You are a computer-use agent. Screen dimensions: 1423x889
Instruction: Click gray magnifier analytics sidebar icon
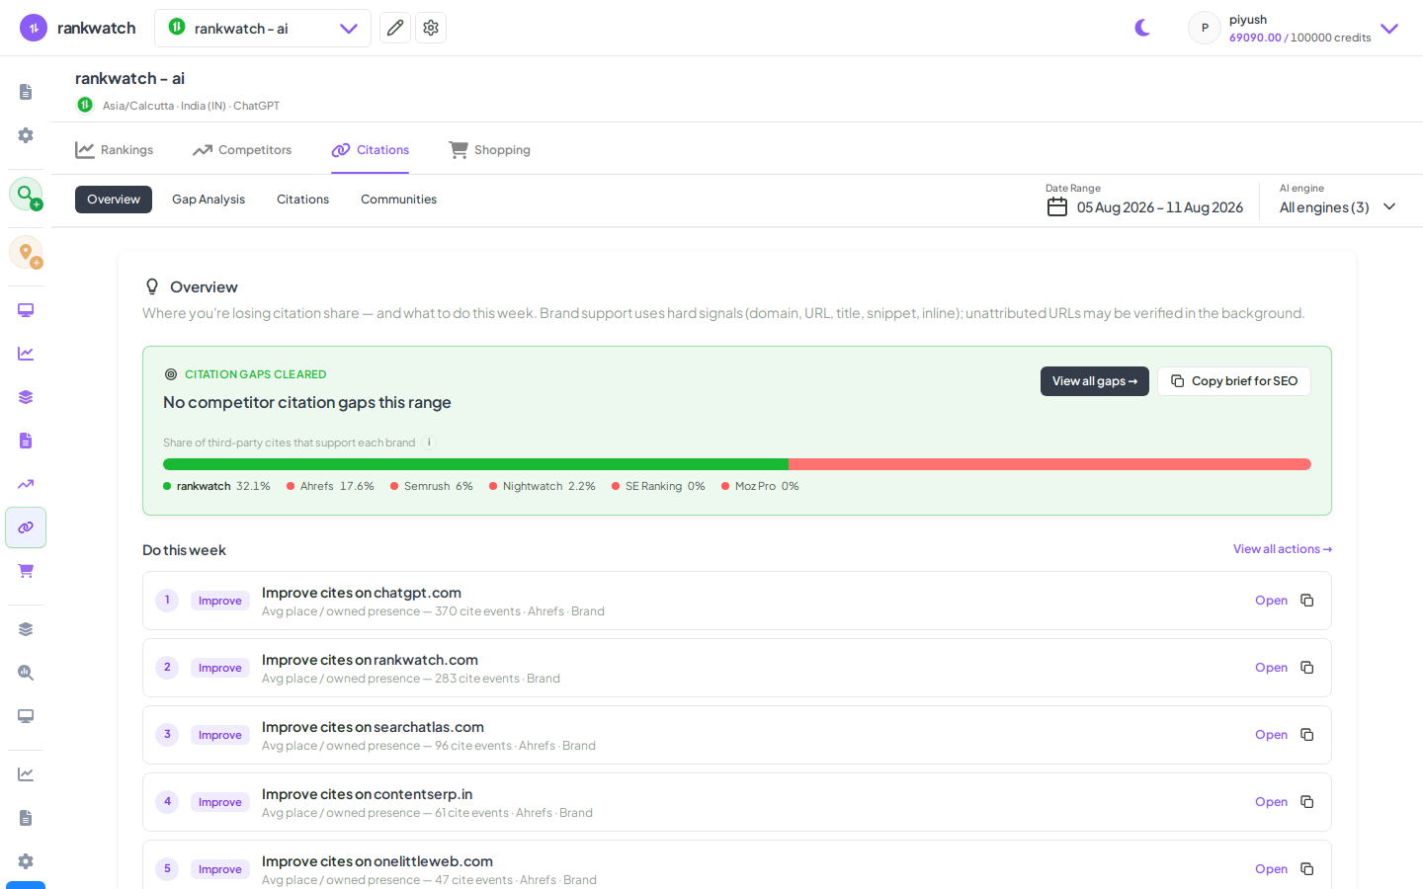pos(26,673)
